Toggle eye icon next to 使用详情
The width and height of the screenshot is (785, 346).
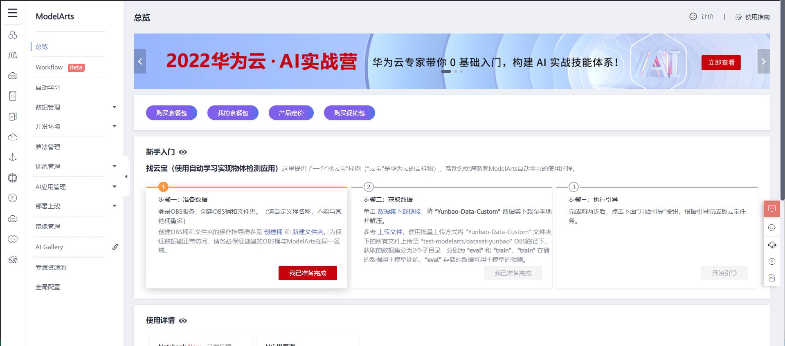pyautogui.click(x=183, y=321)
